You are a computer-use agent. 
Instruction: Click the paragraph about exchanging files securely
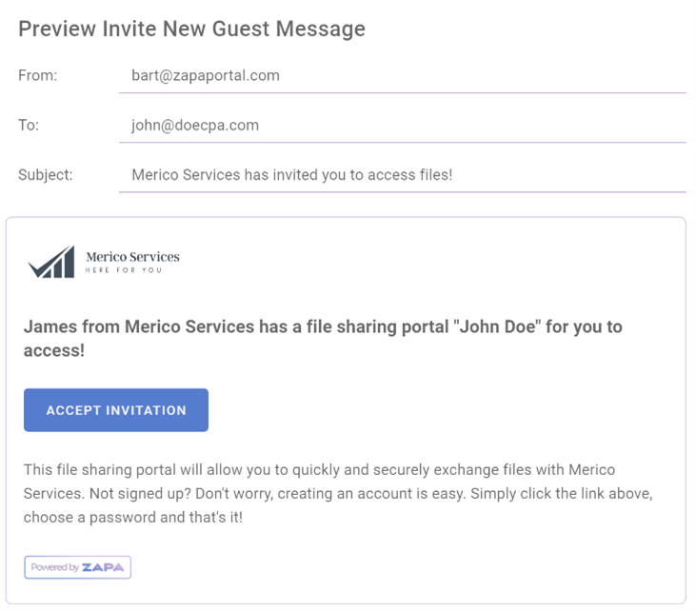coord(338,493)
